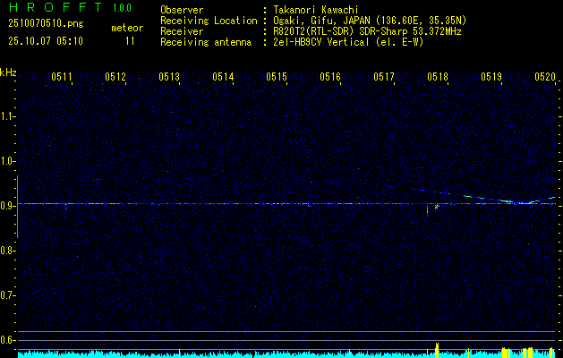Image resolution: width=563 pixels, height=358 pixels.
Task: Click the 0.7 kHz axis label
Action: 7,295
